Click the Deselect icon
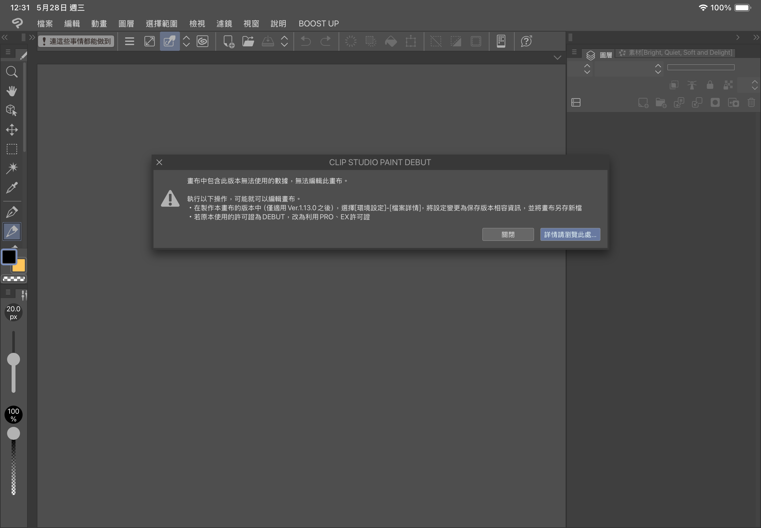The image size is (761, 528). click(x=436, y=41)
